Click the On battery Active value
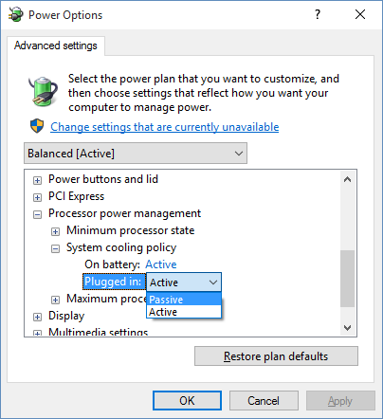Viewport: 383px width, 419px height. click(x=161, y=264)
